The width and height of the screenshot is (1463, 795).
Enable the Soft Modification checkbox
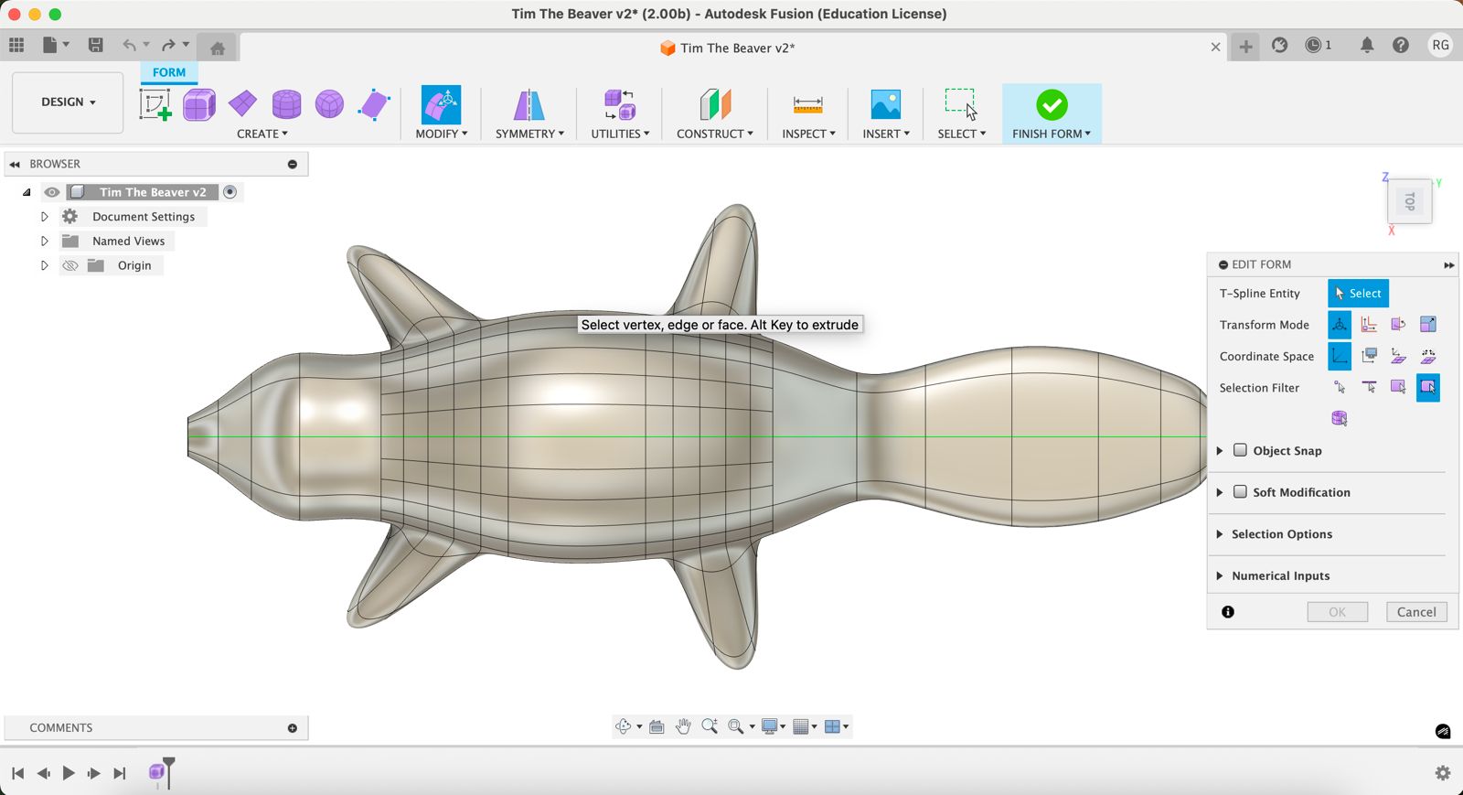click(1240, 492)
